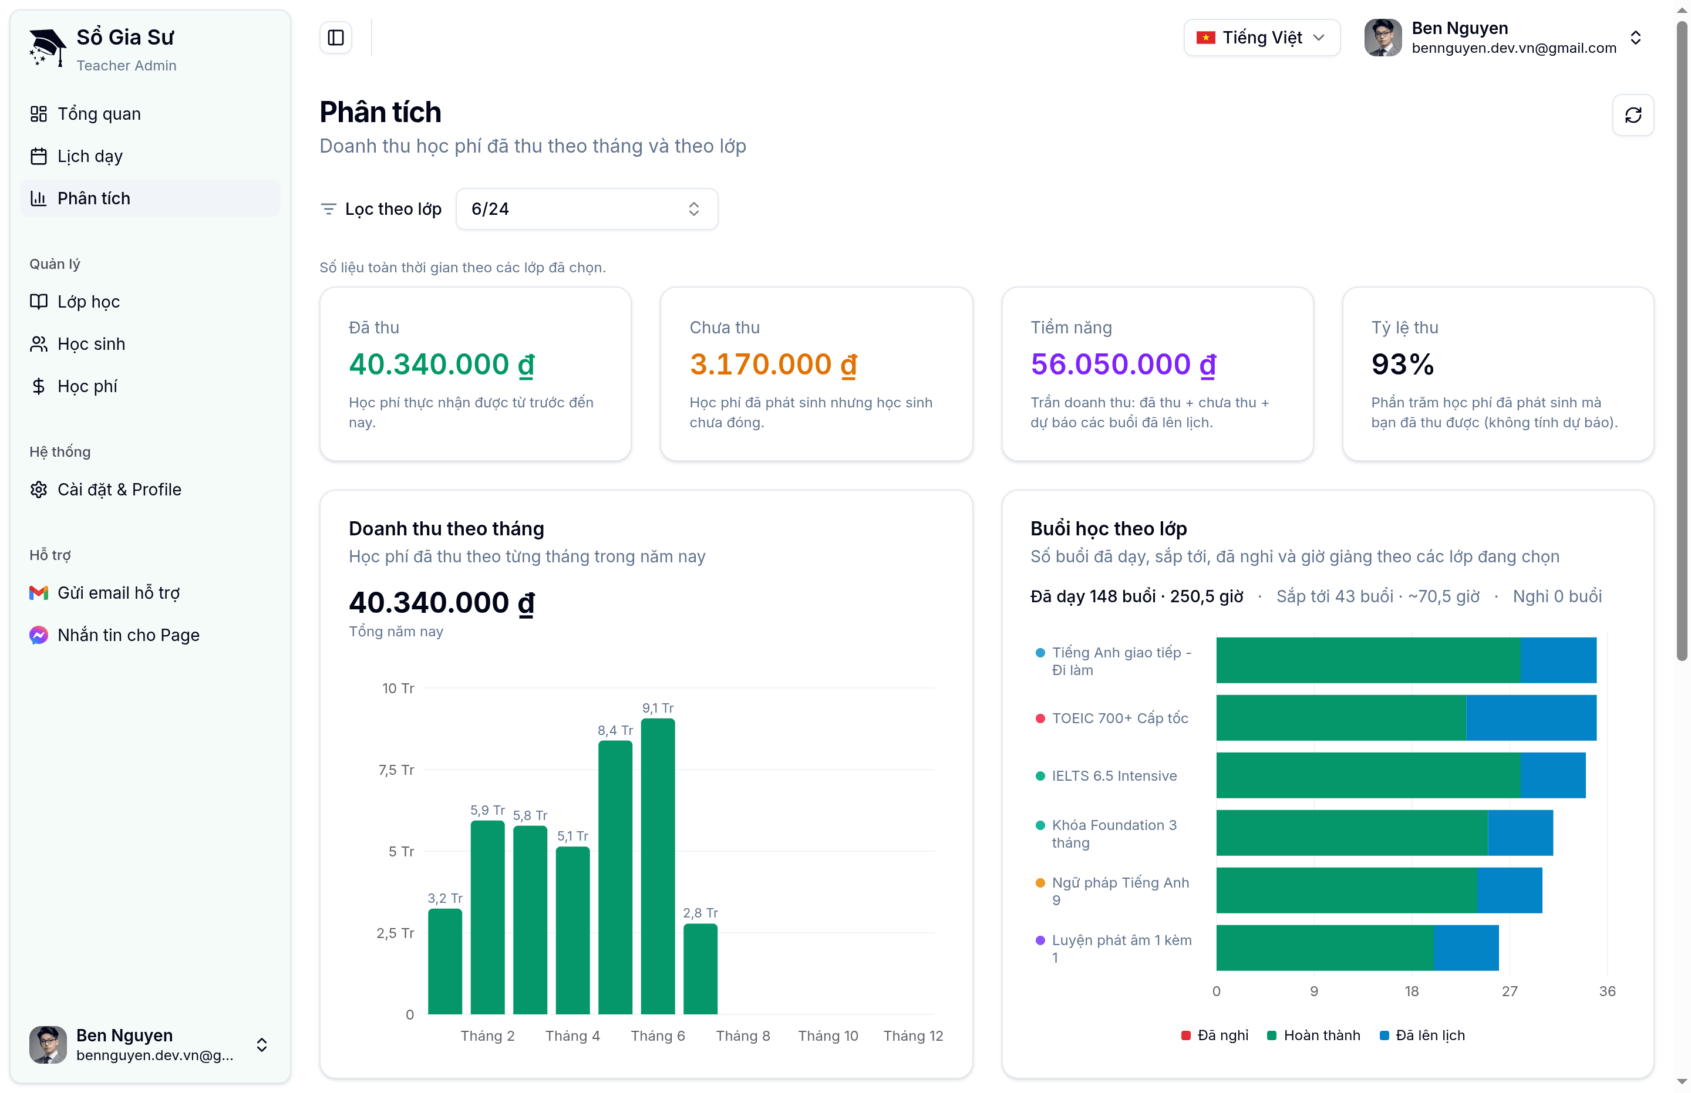
Task: Click Khóa Foundation 3 tháng label
Action: [1114, 833]
